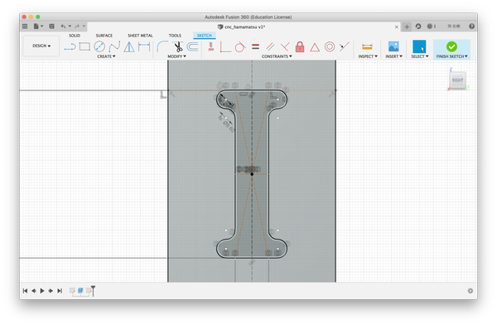Expand the INSERT menu
Screen dimensions: 497x325
point(394,56)
